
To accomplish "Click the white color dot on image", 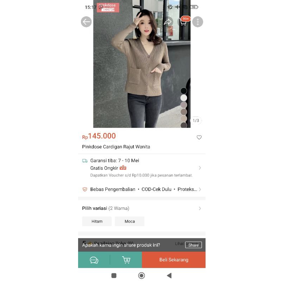I will (184, 98).
